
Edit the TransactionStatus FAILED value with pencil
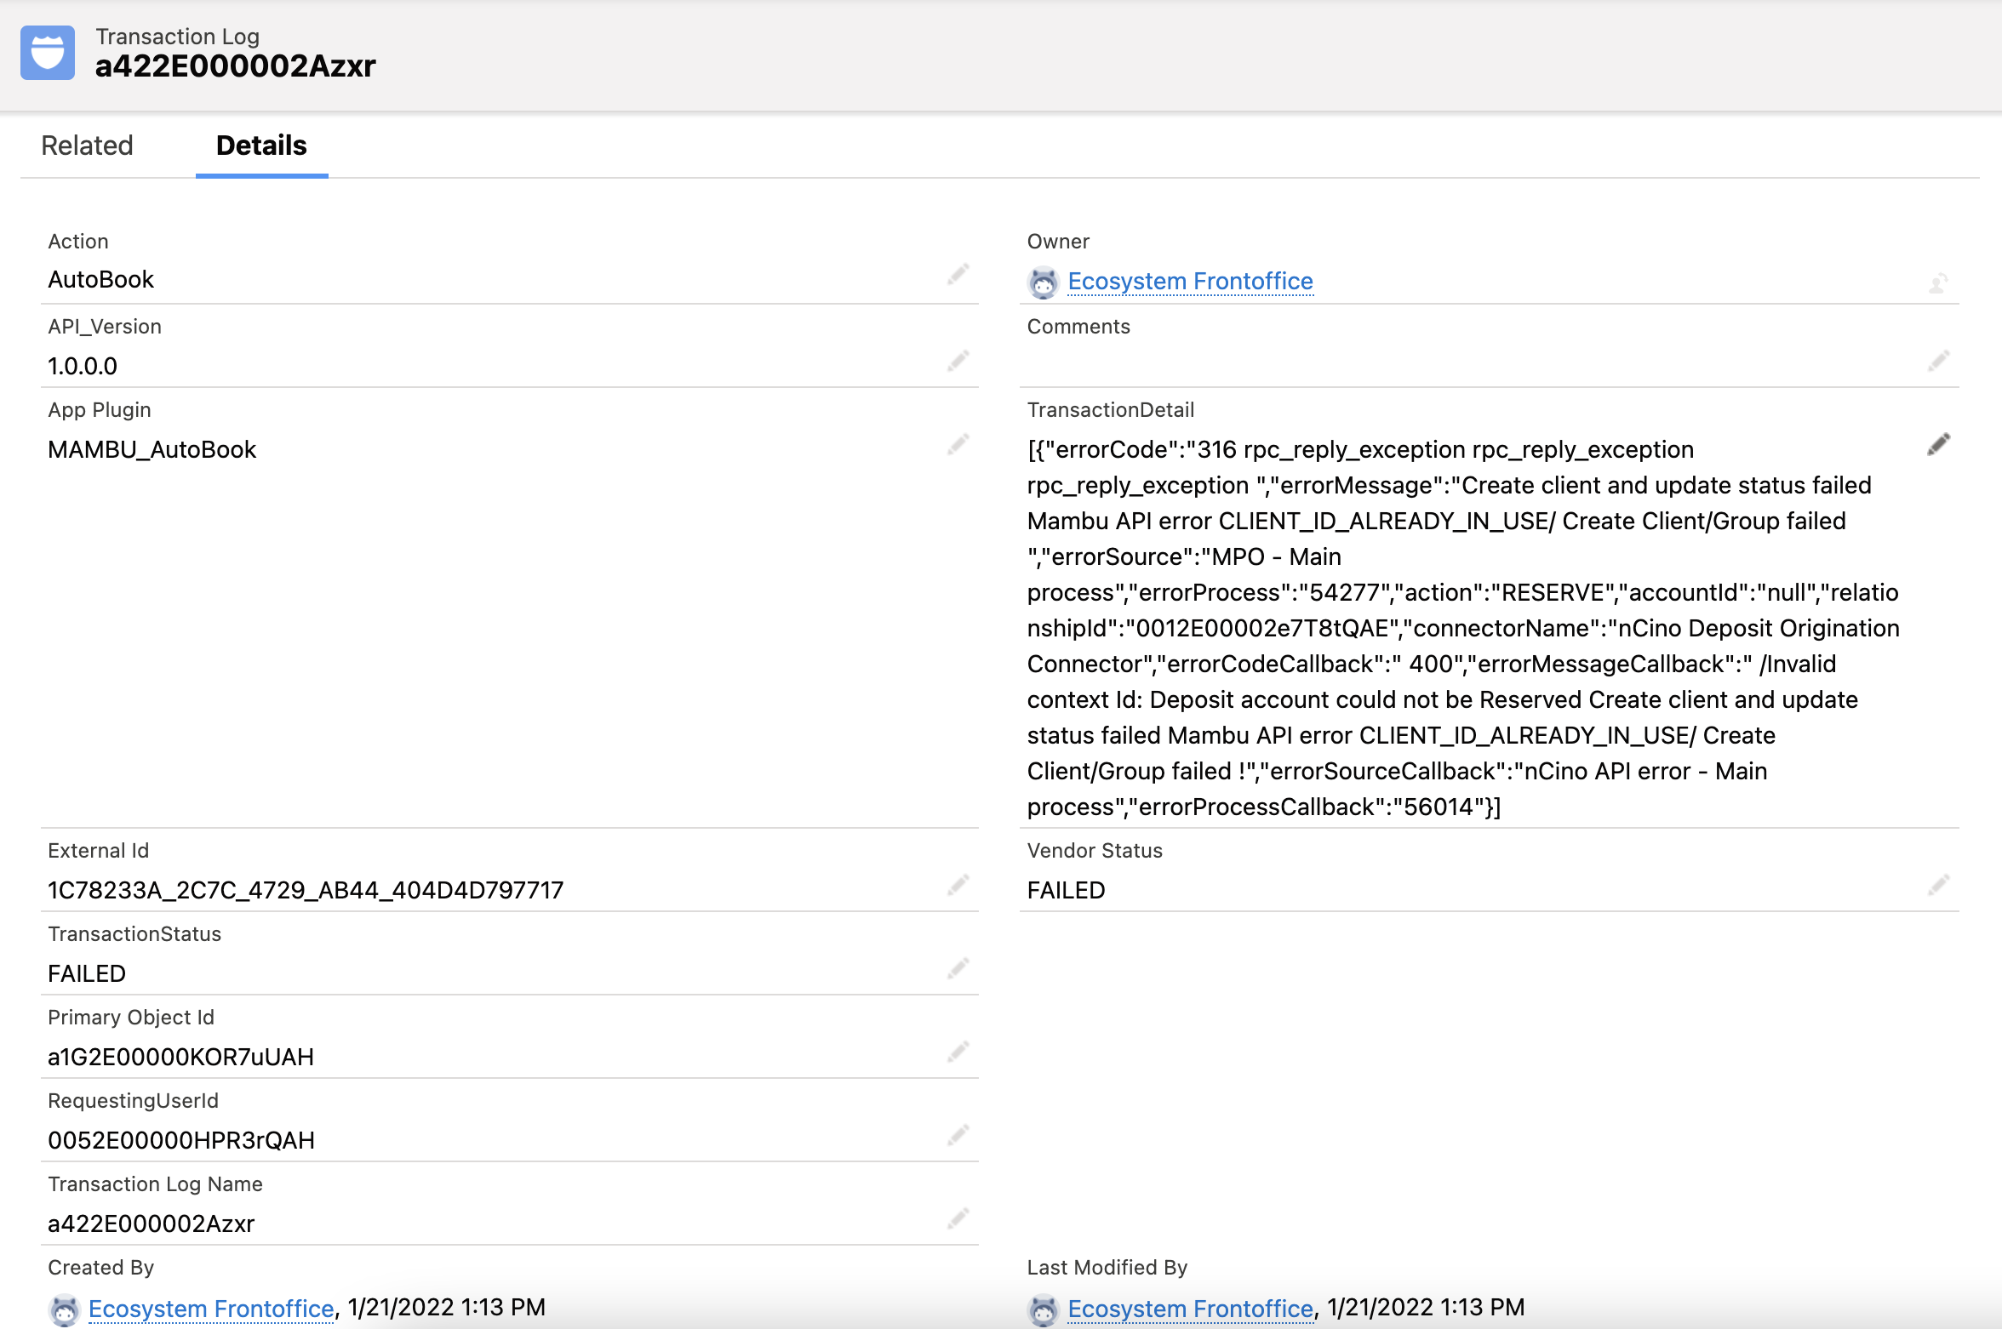[958, 968]
